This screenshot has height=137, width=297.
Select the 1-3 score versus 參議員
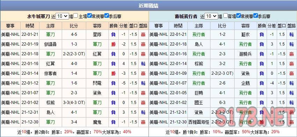74,45
